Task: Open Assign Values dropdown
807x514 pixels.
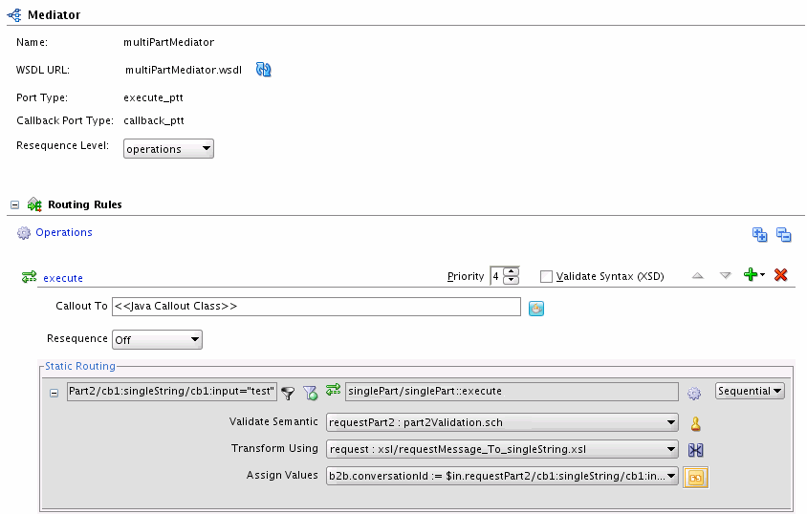Action: 502,476
